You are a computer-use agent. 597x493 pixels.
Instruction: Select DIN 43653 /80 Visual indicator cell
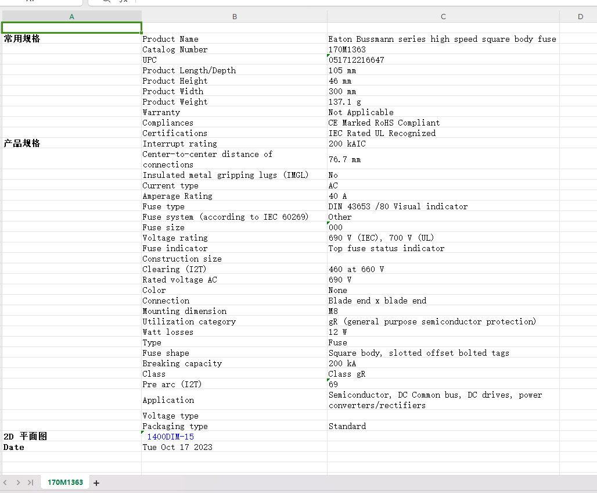(x=443, y=206)
